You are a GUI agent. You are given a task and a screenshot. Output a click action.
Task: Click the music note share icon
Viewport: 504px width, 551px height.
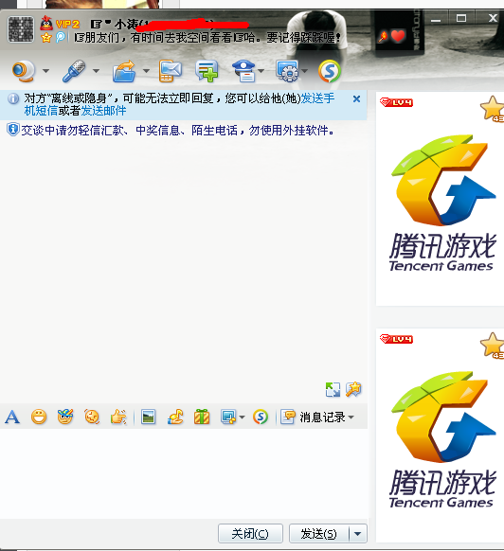(175, 418)
